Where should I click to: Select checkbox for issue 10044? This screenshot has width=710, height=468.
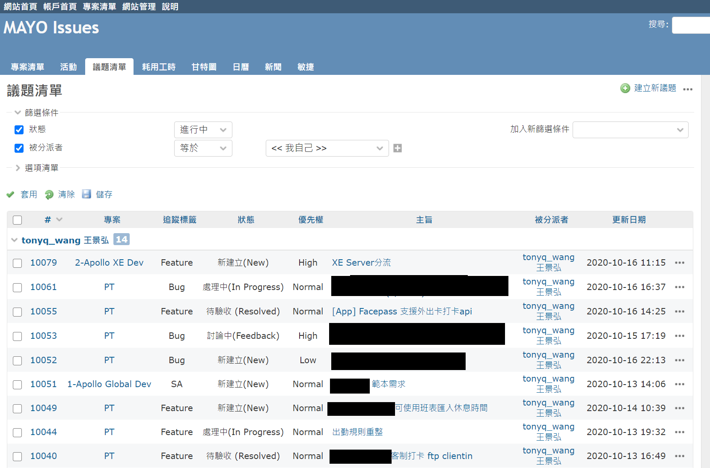(x=18, y=432)
